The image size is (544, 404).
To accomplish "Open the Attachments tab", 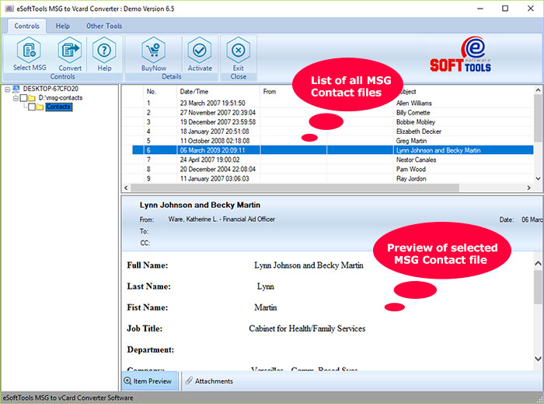I will [209, 381].
